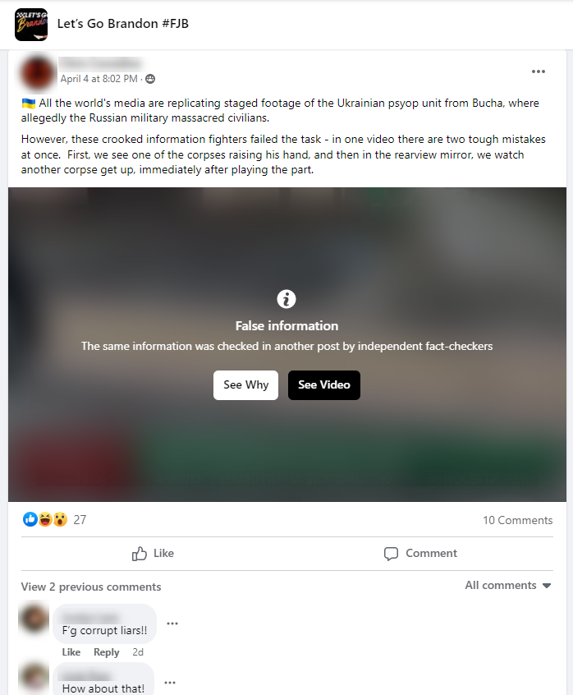
Task: Click the public audience globe icon
Action: click(150, 79)
